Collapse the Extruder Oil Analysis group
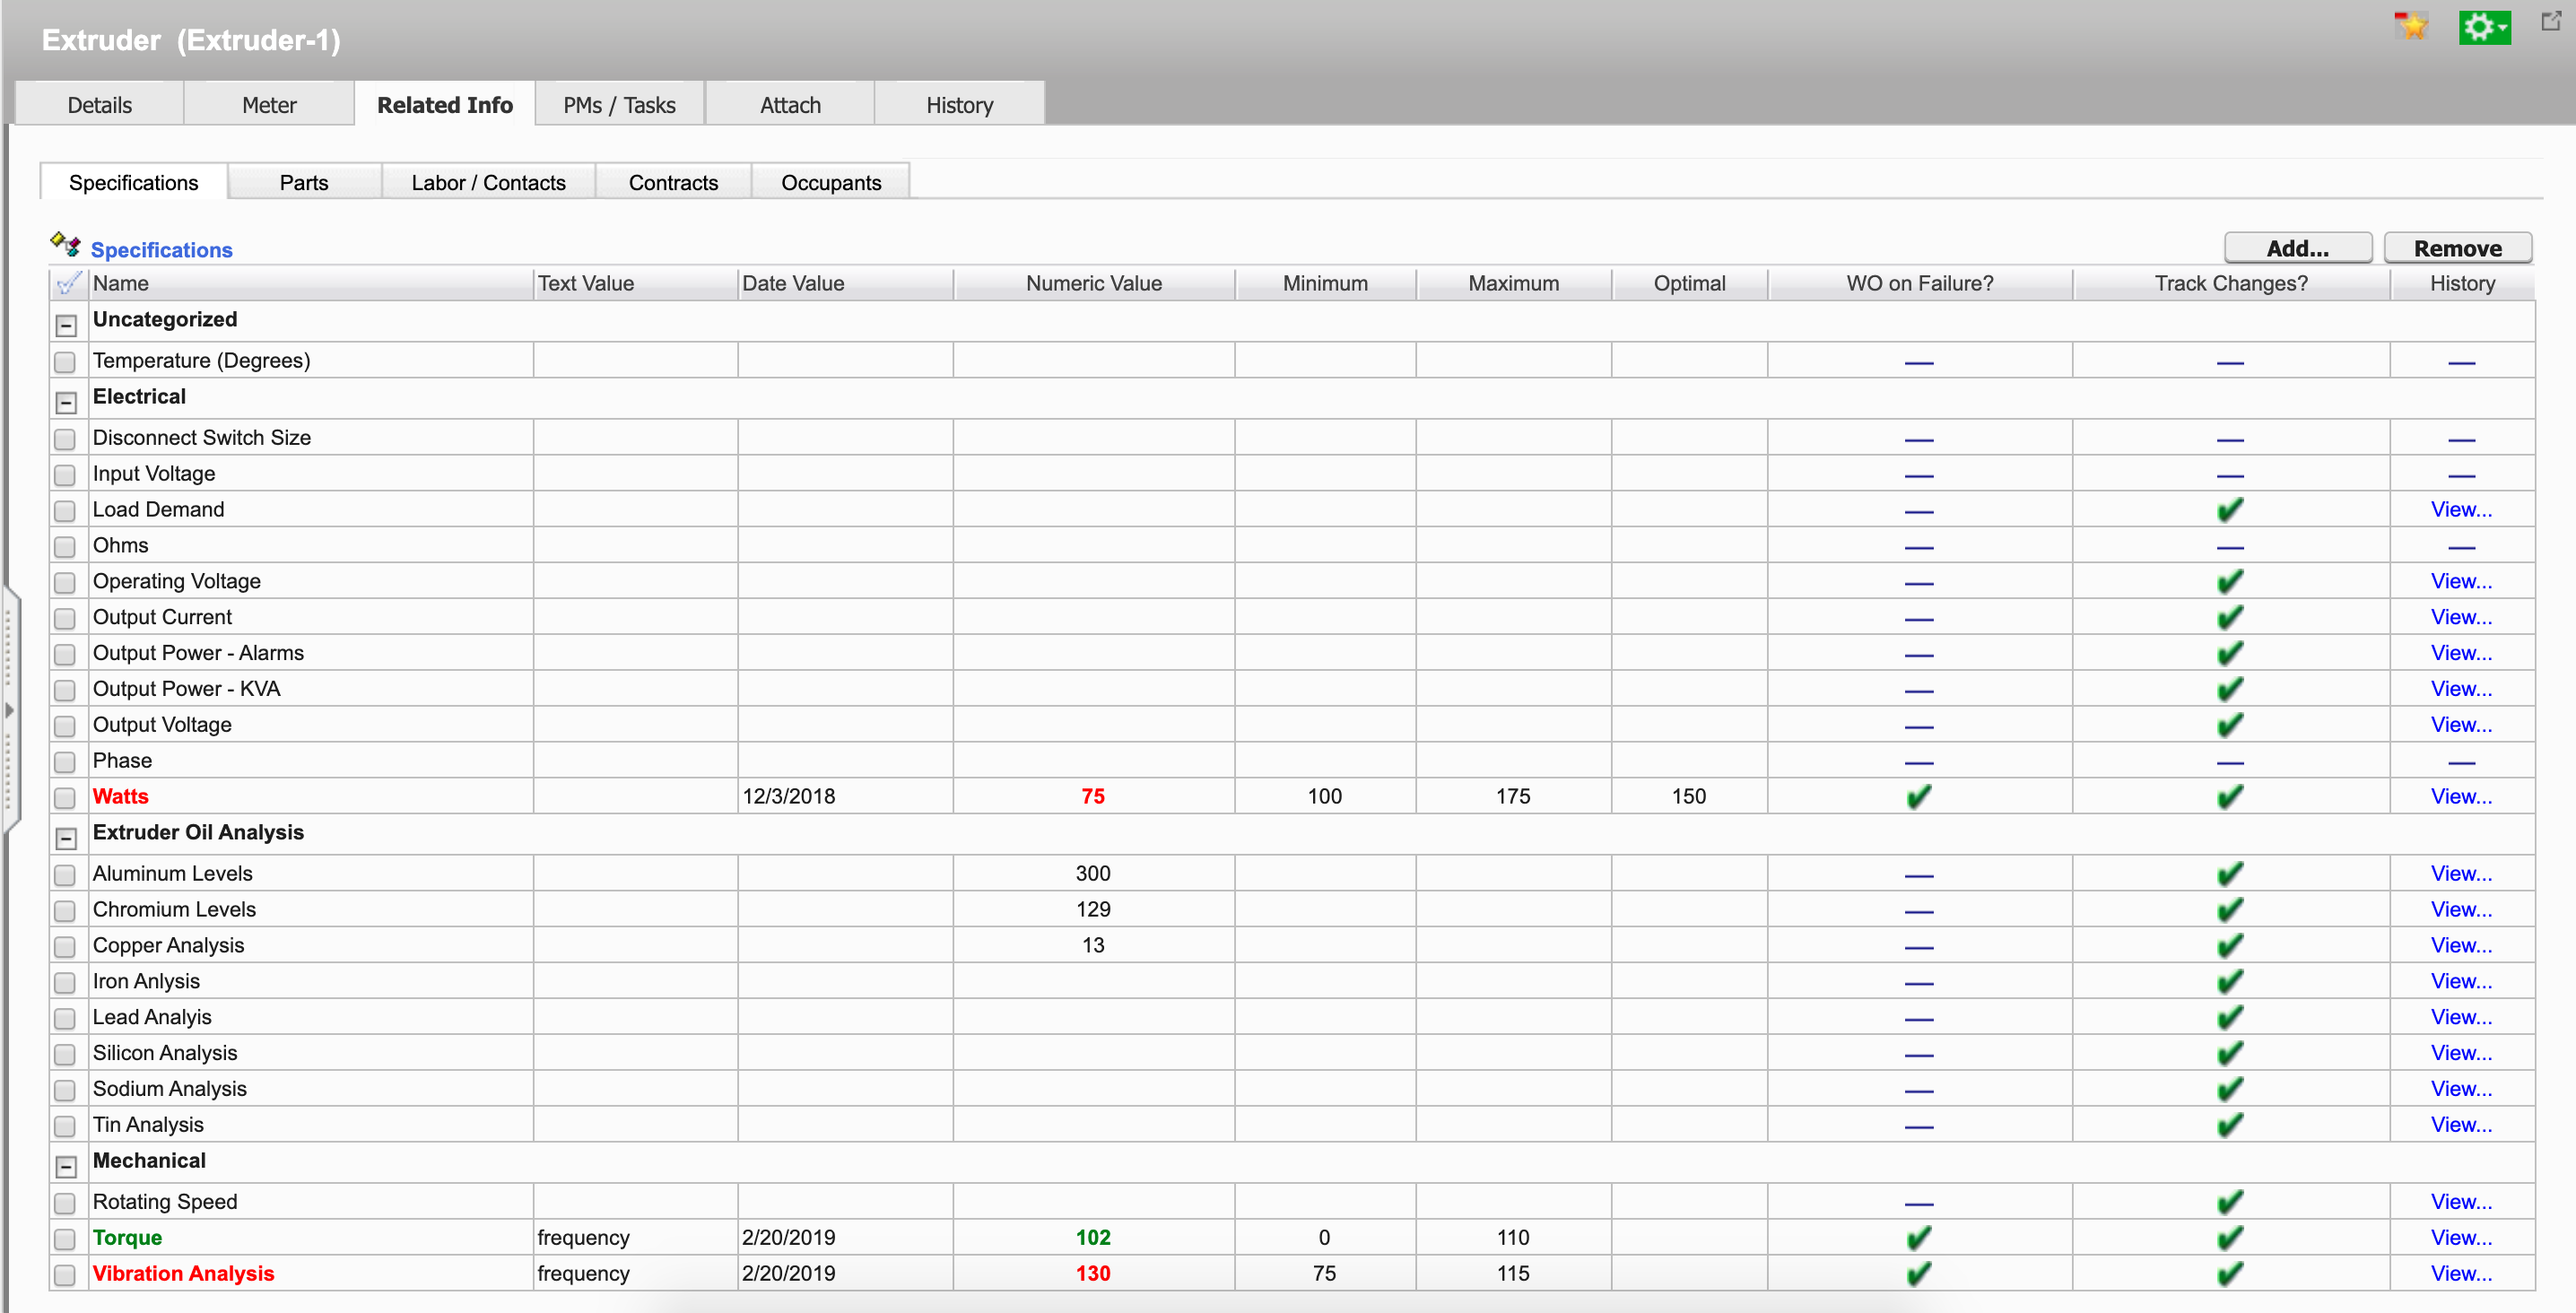2576x1313 pixels. coord(66,838)
